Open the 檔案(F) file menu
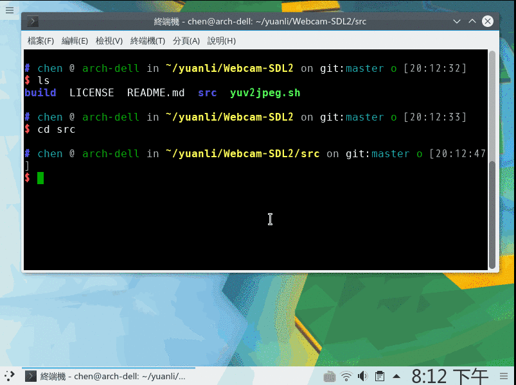Image resolution: width=516 pixels, height=385 pixels. click(x=40, y=41)
